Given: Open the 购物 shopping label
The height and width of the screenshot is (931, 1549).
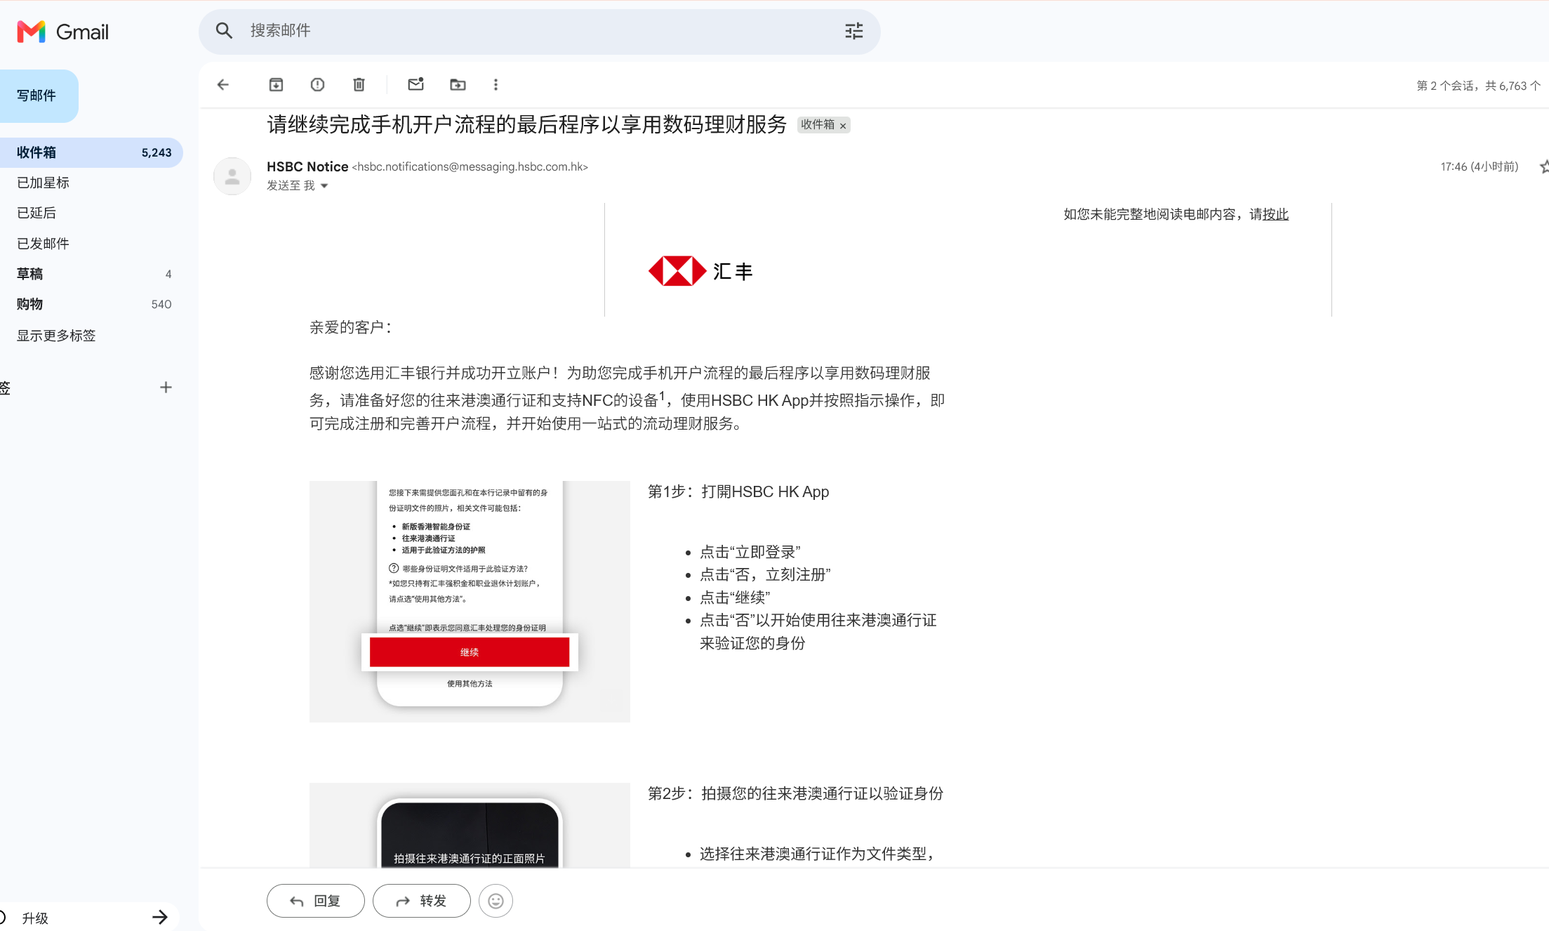Looking at the screenshot, I should point(90,304).
